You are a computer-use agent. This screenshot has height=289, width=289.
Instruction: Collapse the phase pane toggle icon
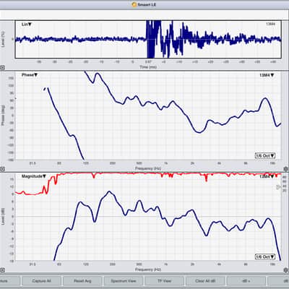tap(2, 169)
